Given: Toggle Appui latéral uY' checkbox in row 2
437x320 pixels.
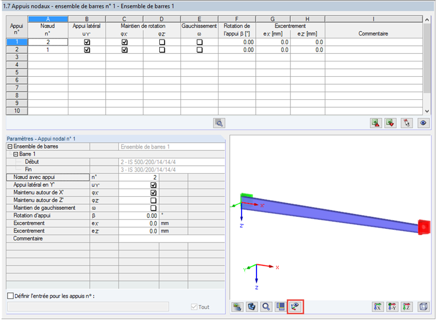Looking at the screenshot, I should (x=87, y=50).
